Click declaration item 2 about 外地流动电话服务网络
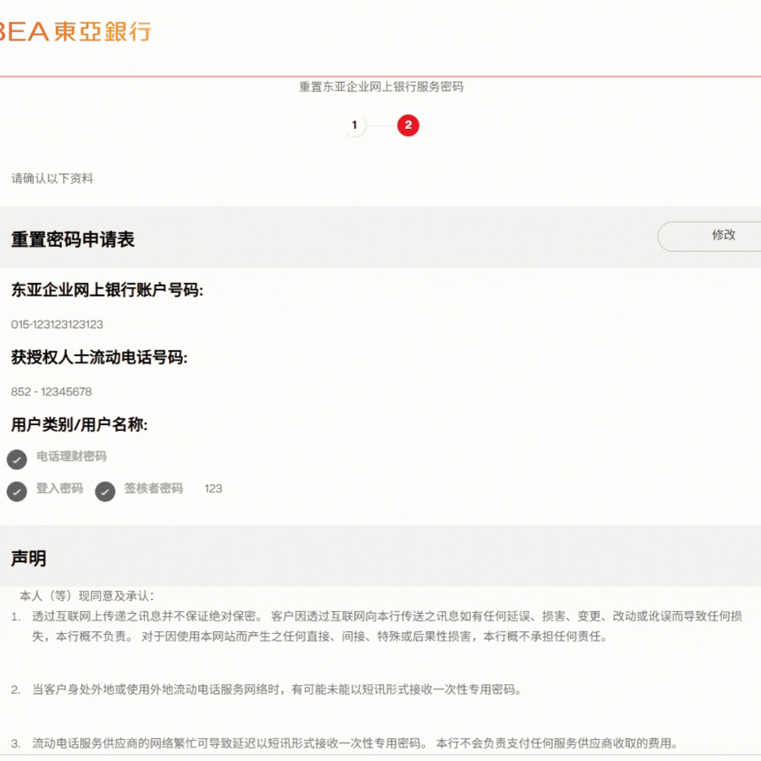Viewport: 761px width, 761px height. 266,689
